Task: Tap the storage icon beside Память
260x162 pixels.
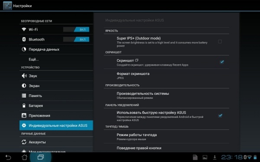Action: coord(24,95)
